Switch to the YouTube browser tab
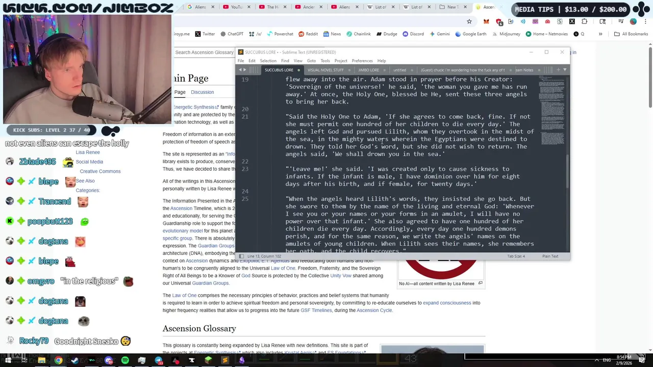The width and height of the screenshot is (653, 367). 236,7
